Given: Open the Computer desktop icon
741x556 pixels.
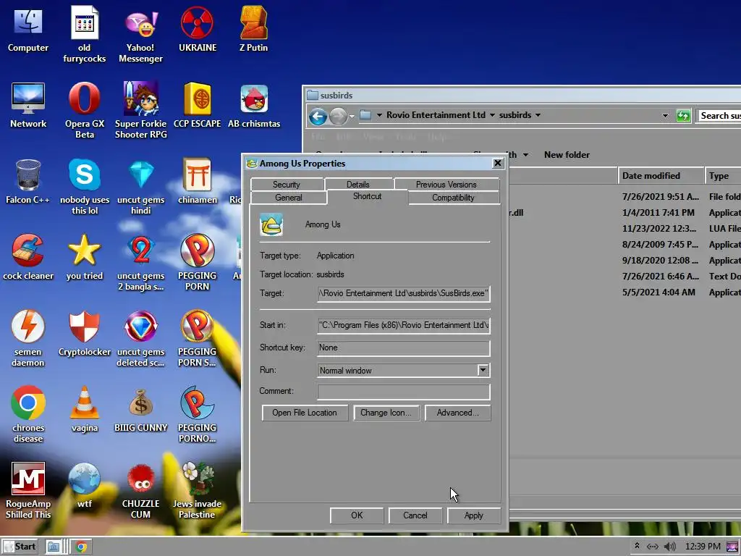Looking at the screenshot, I should (x=28, y=30).
